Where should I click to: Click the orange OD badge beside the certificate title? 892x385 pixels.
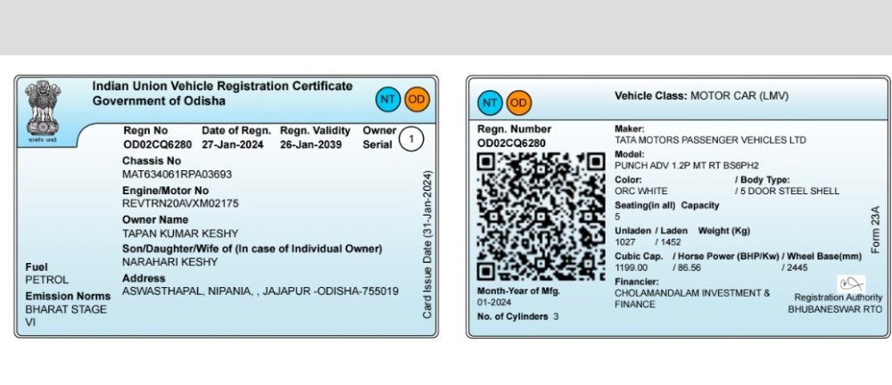[x=417, y=100]
